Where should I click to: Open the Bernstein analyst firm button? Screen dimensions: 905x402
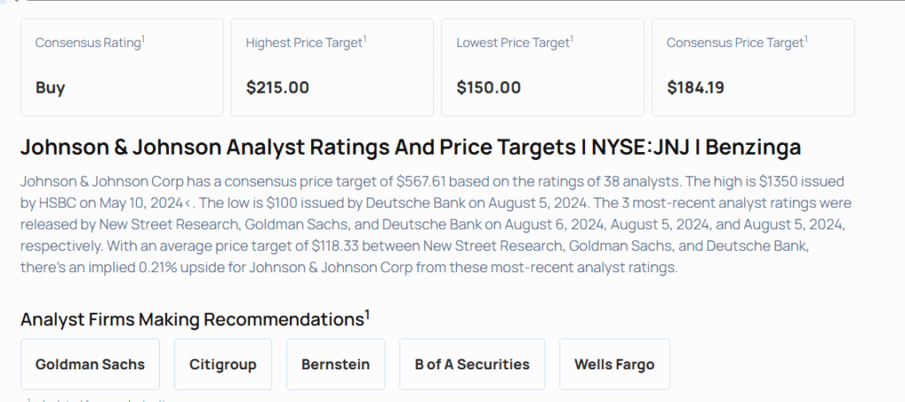point(335,364)
